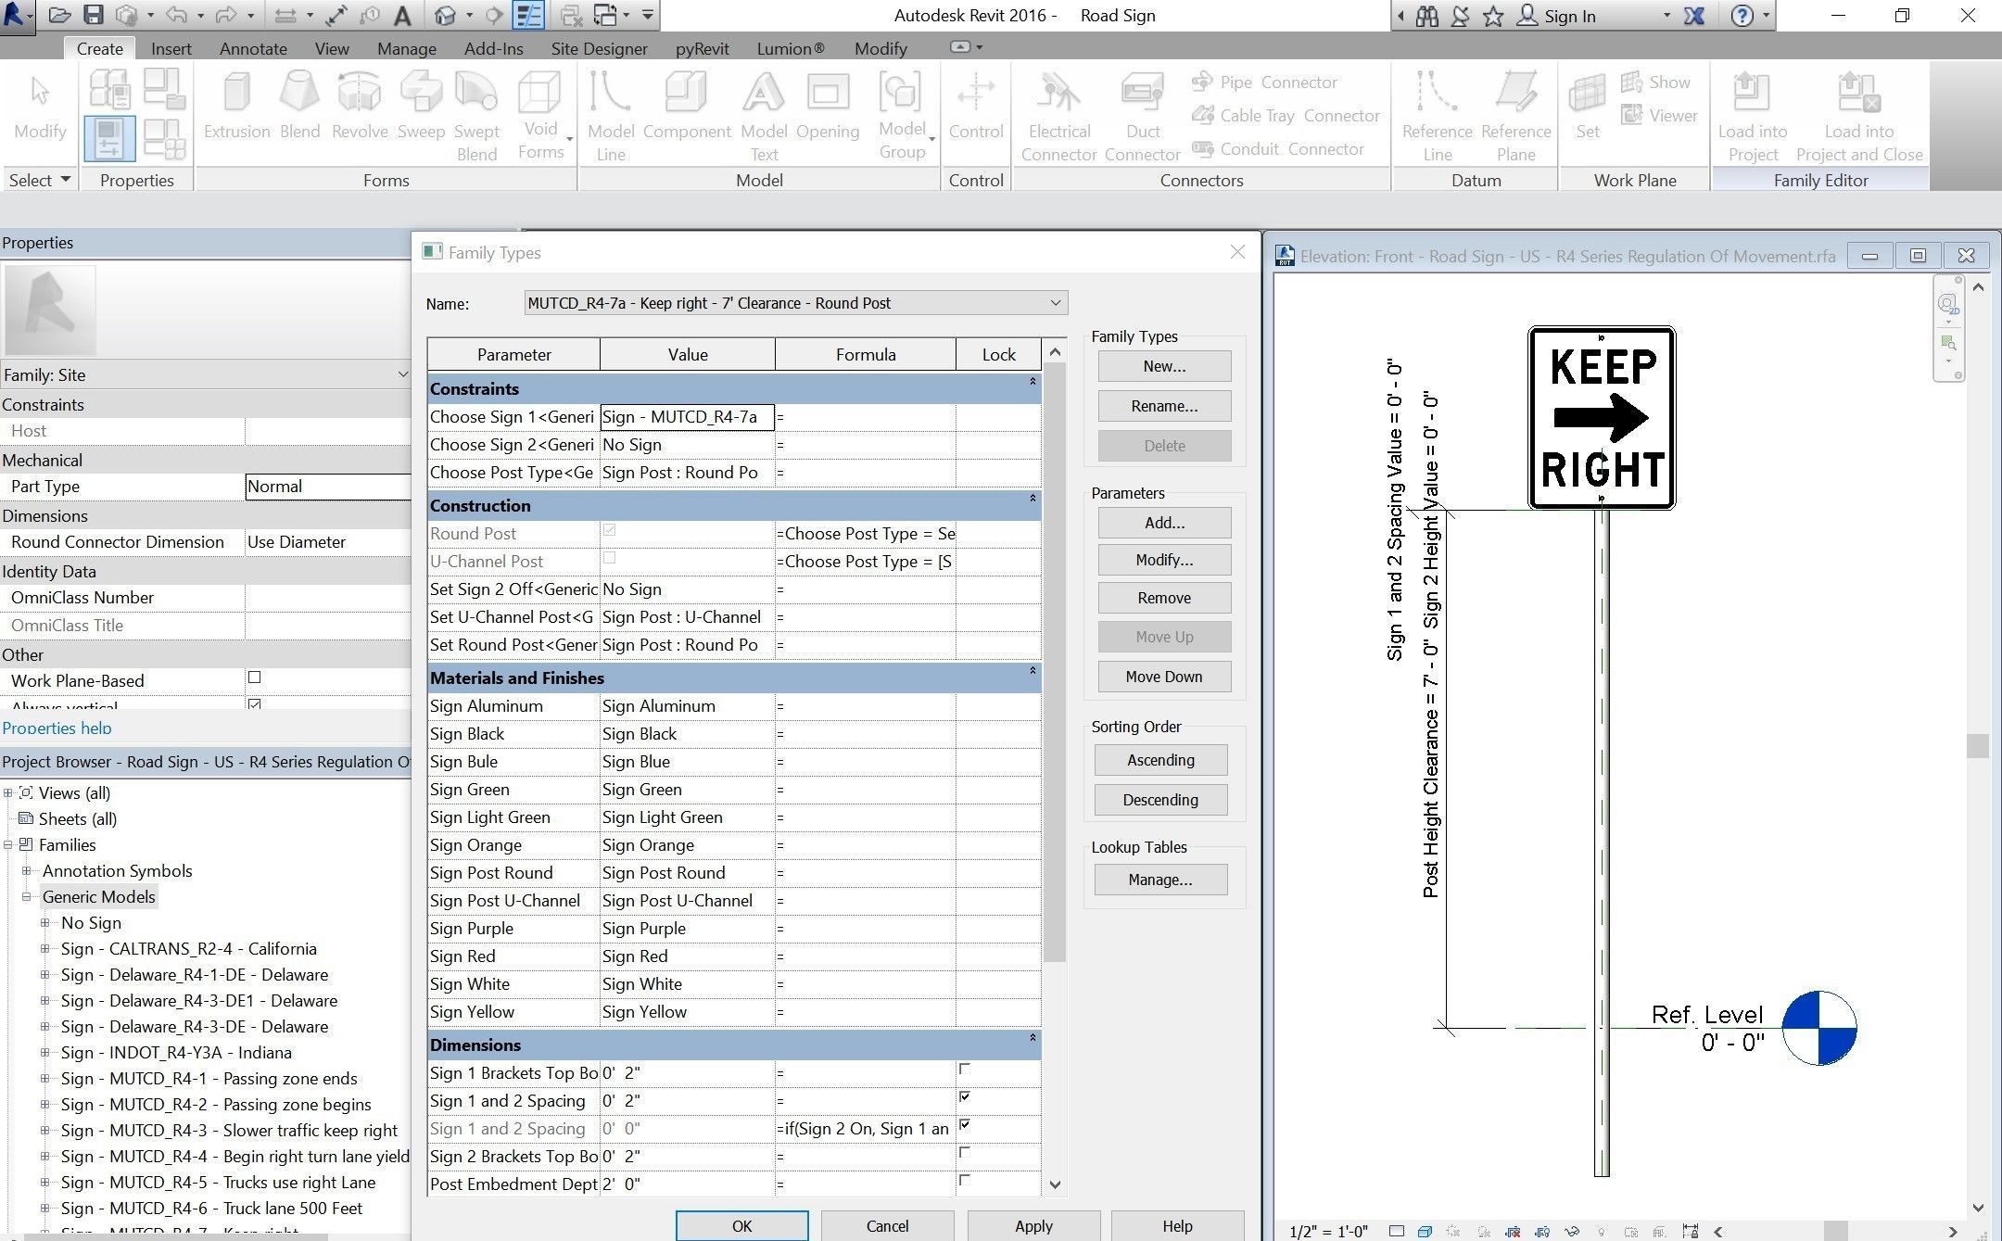2002x1241 pixels.
Task: Enable the Work Plane-Based checkbox
Action: 255,678
